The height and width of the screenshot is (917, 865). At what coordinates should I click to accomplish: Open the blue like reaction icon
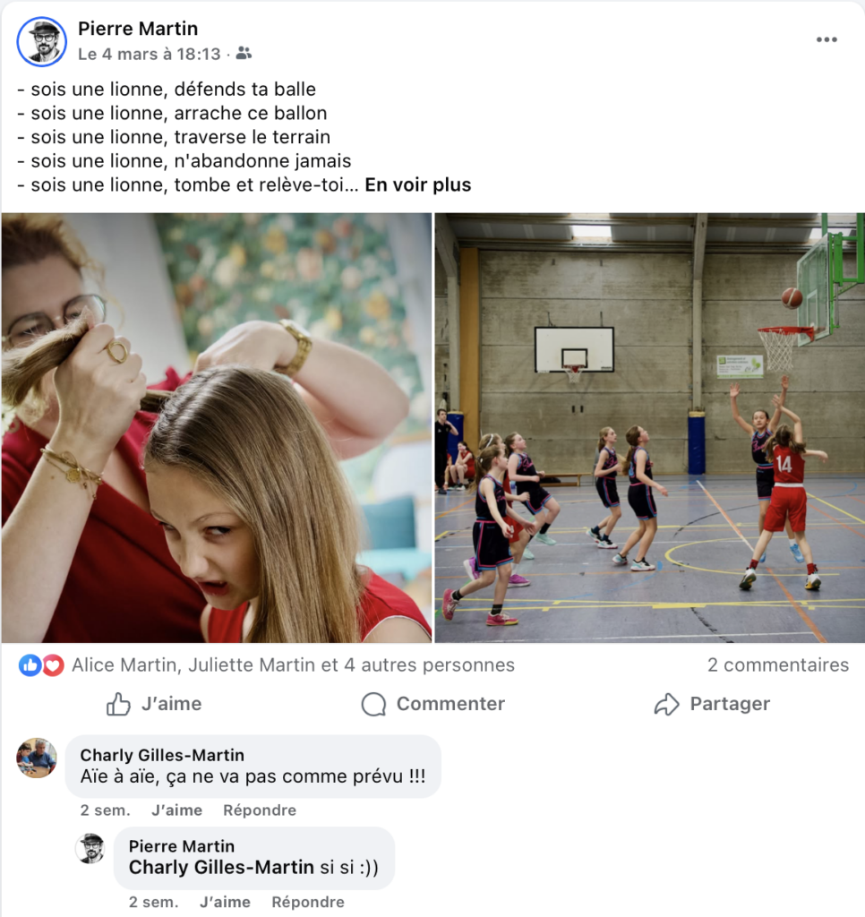click(30, 665)
